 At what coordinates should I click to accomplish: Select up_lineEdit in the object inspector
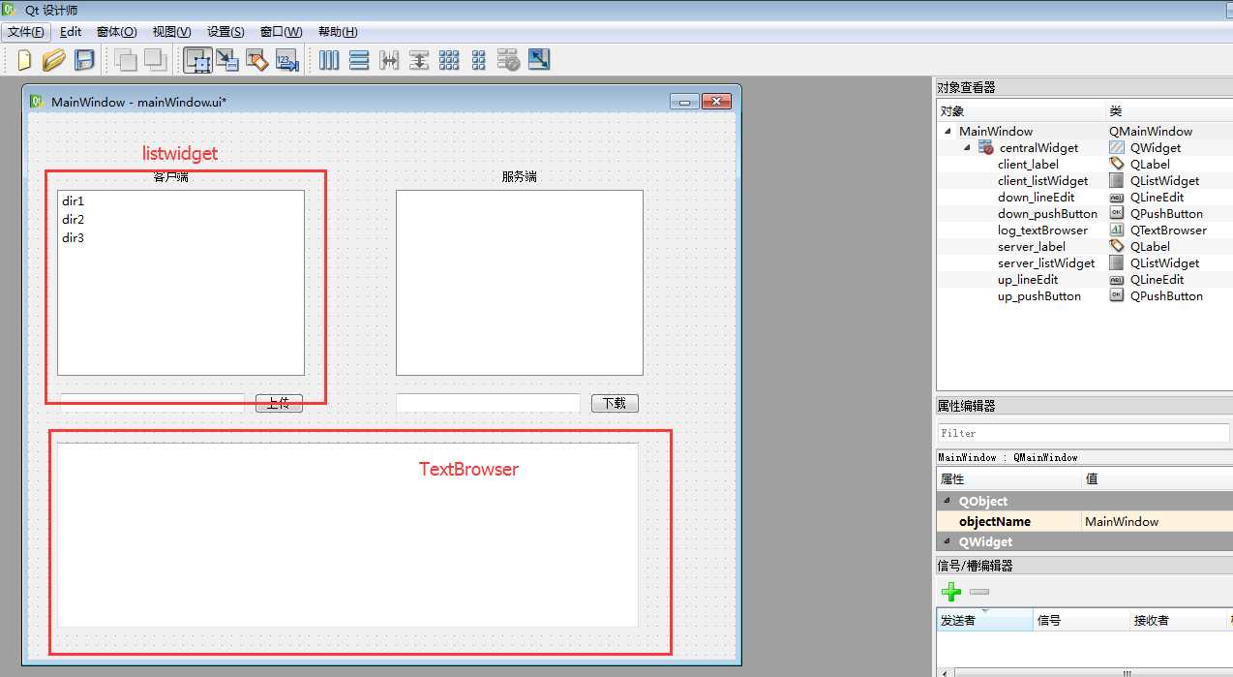point(1028,280)
